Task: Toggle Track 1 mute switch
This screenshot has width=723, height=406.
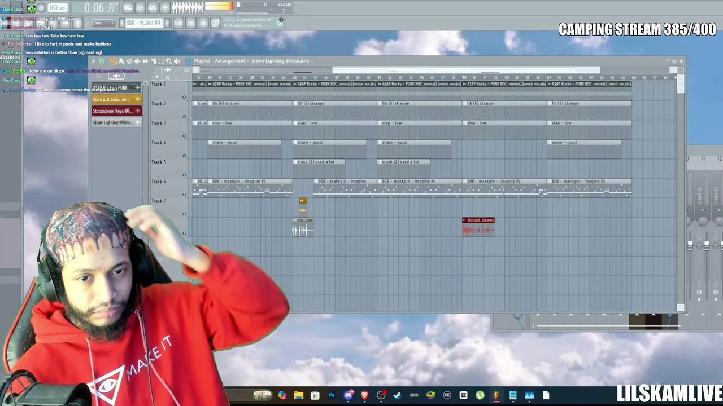Action: [x=184, y=97]
